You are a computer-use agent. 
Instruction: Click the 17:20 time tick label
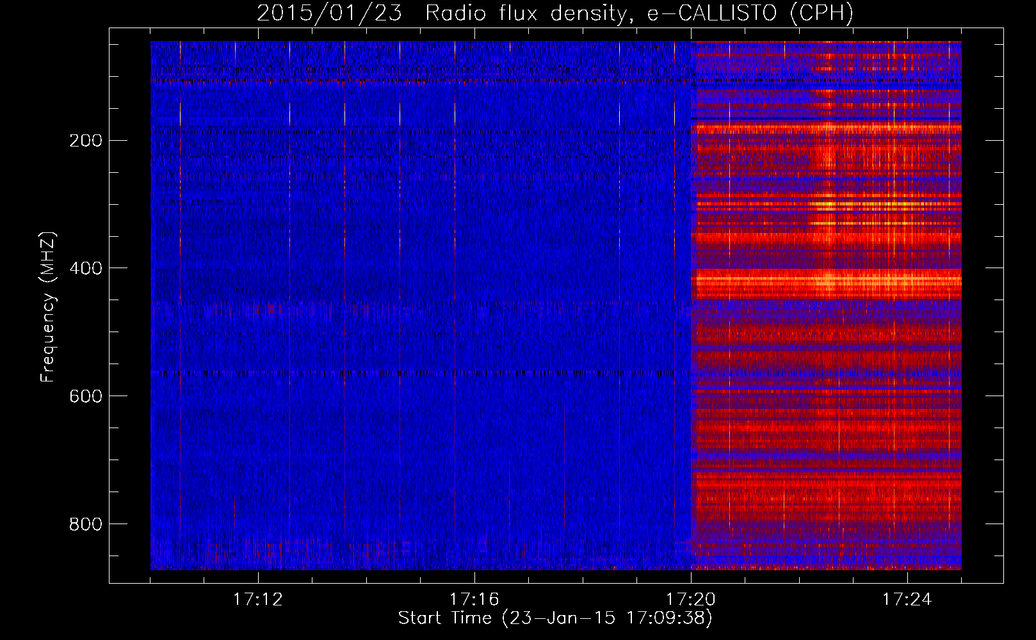tap(690, 600)
